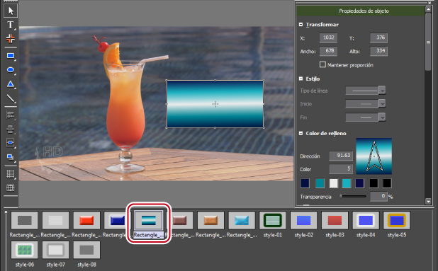This screenshot has height=271, width=438.
Task: Click the fit-to-screen object tool
Action: coord(11,143)
